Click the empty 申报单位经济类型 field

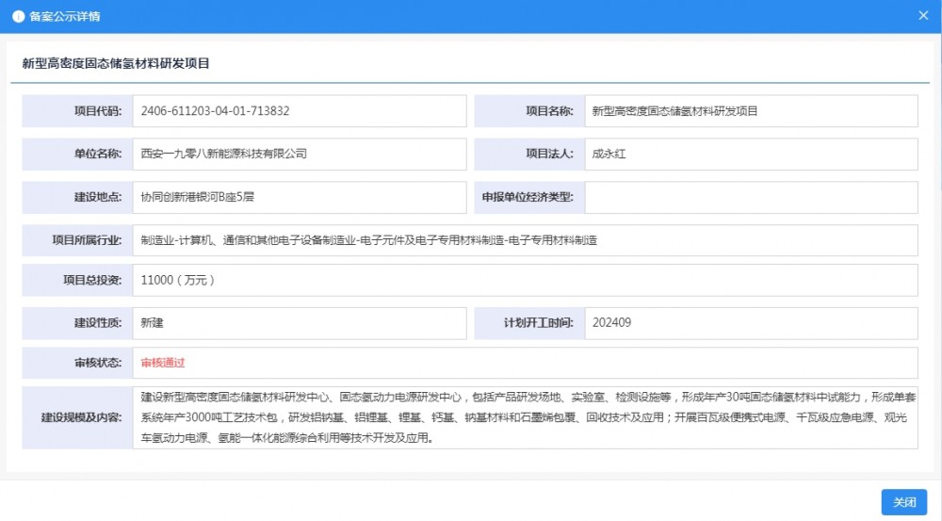[x=750, y=197]
